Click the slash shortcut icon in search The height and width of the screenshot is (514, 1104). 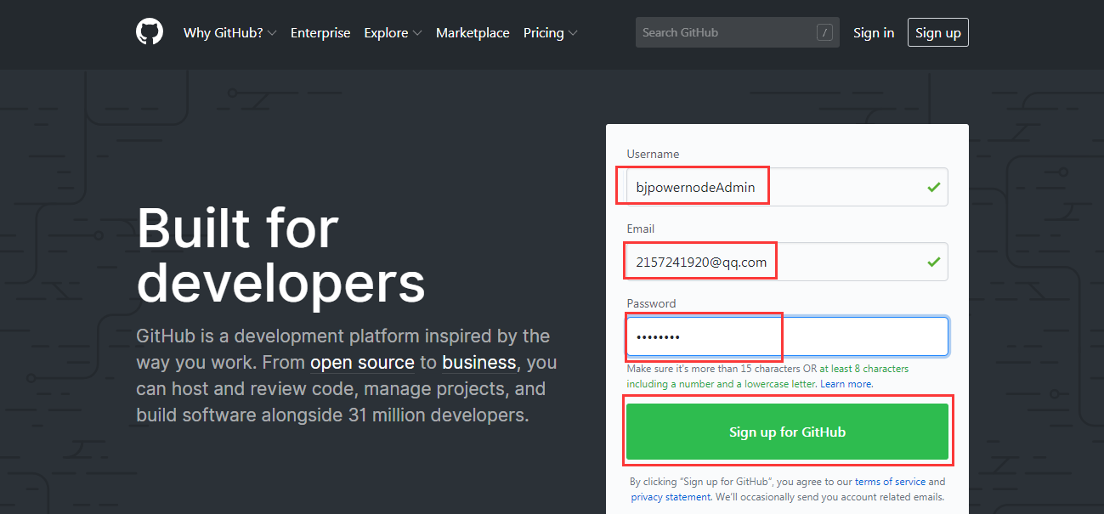pos(824,33)
